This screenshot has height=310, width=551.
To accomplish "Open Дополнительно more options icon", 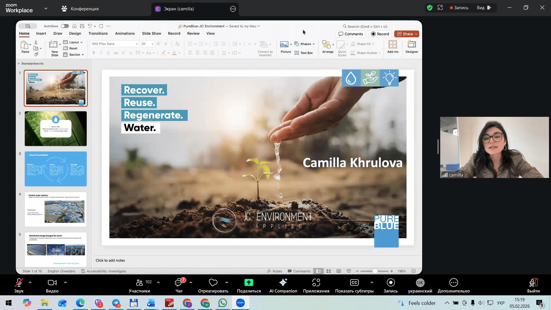I will [453, 283].
